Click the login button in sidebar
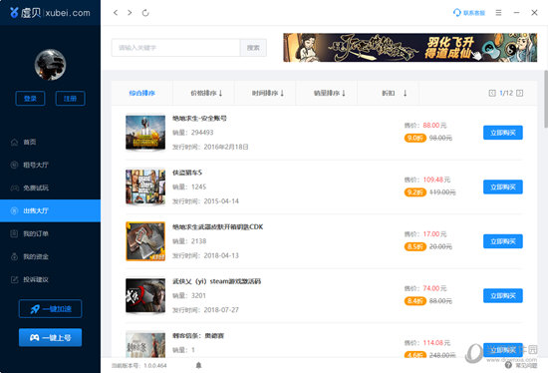The image size is (548, 373). click(30, 99)
